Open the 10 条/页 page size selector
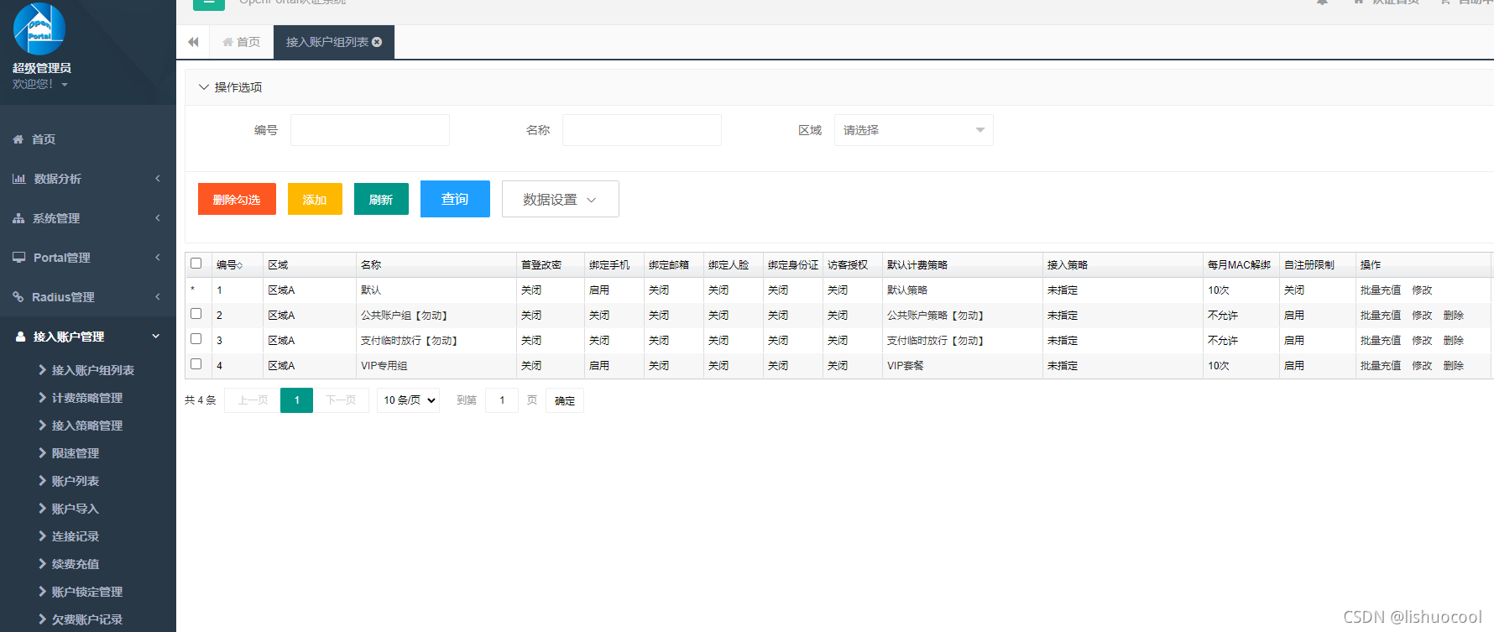Viewport: 1494px width, 632px height. [x=408, y=400]
